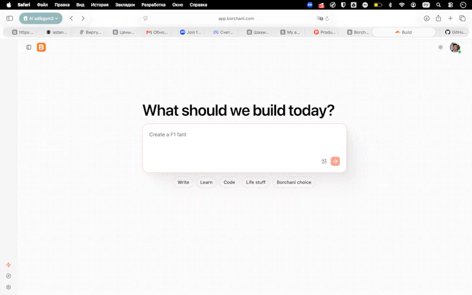
Task: Select the Life stuff suggestion chip
Action: point(255,182)
